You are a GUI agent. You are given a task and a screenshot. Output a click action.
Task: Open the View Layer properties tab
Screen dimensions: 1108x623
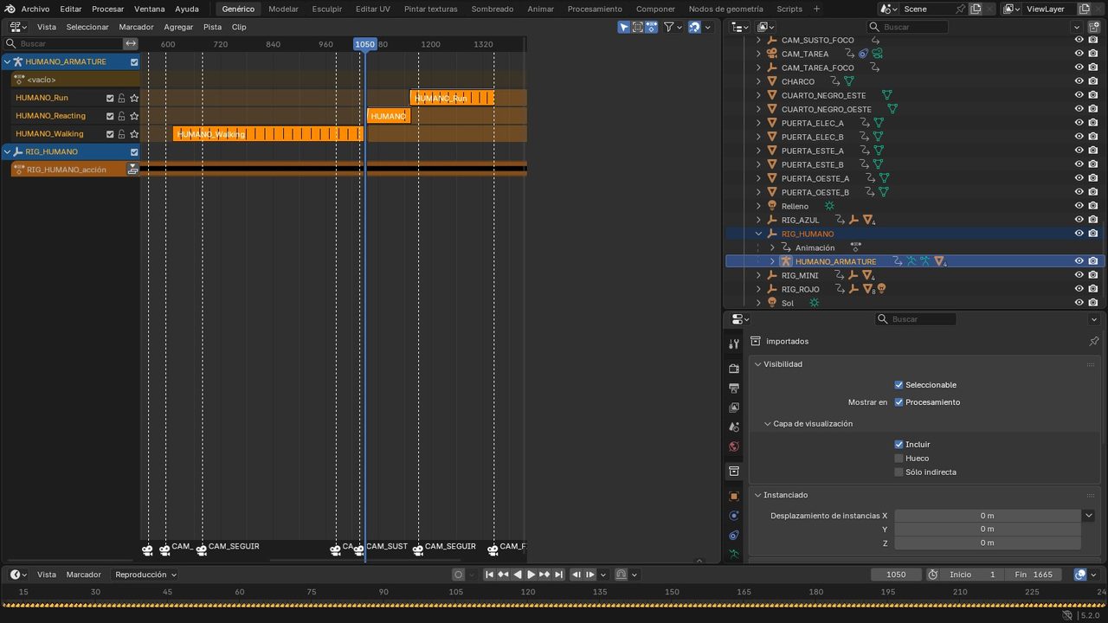(x=734, y=408)
